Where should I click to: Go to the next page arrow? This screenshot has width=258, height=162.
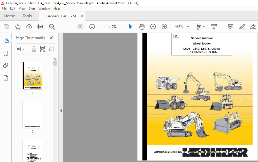click(x=92, y=27)
